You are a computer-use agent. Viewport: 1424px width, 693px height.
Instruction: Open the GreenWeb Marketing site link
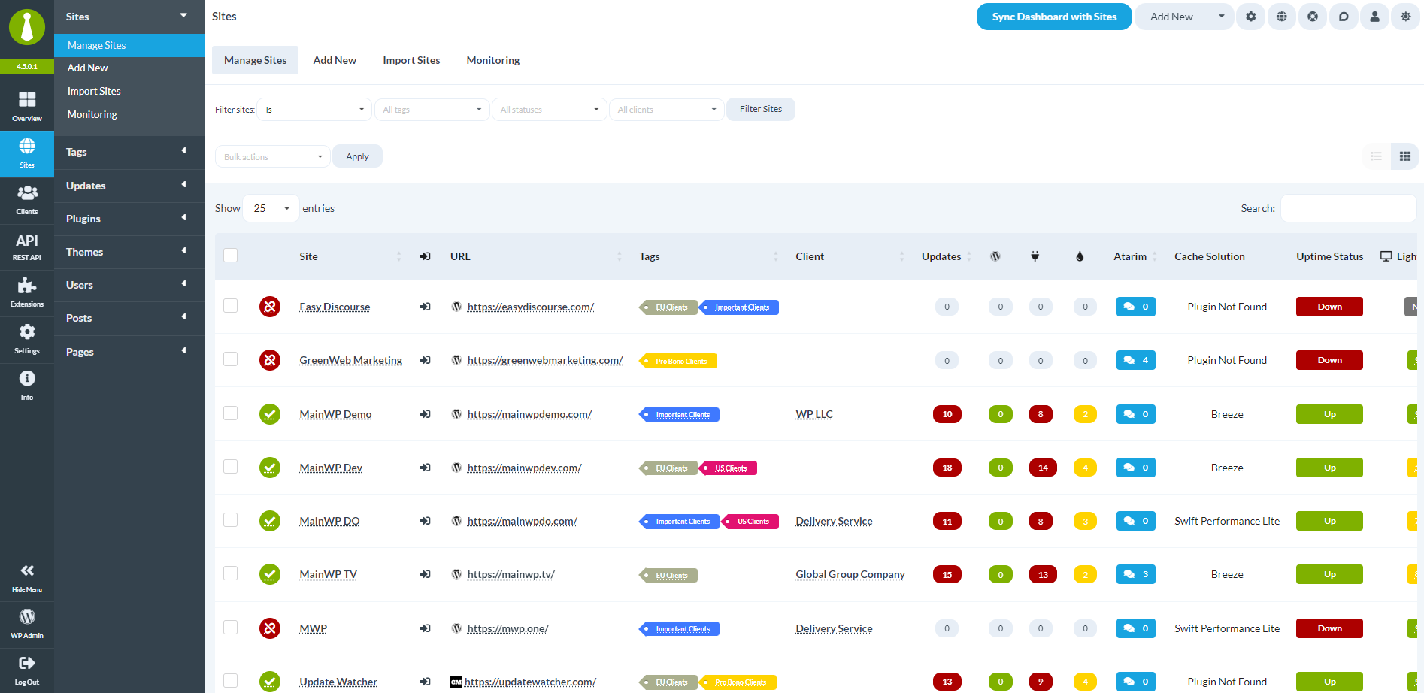click(351, 360)
